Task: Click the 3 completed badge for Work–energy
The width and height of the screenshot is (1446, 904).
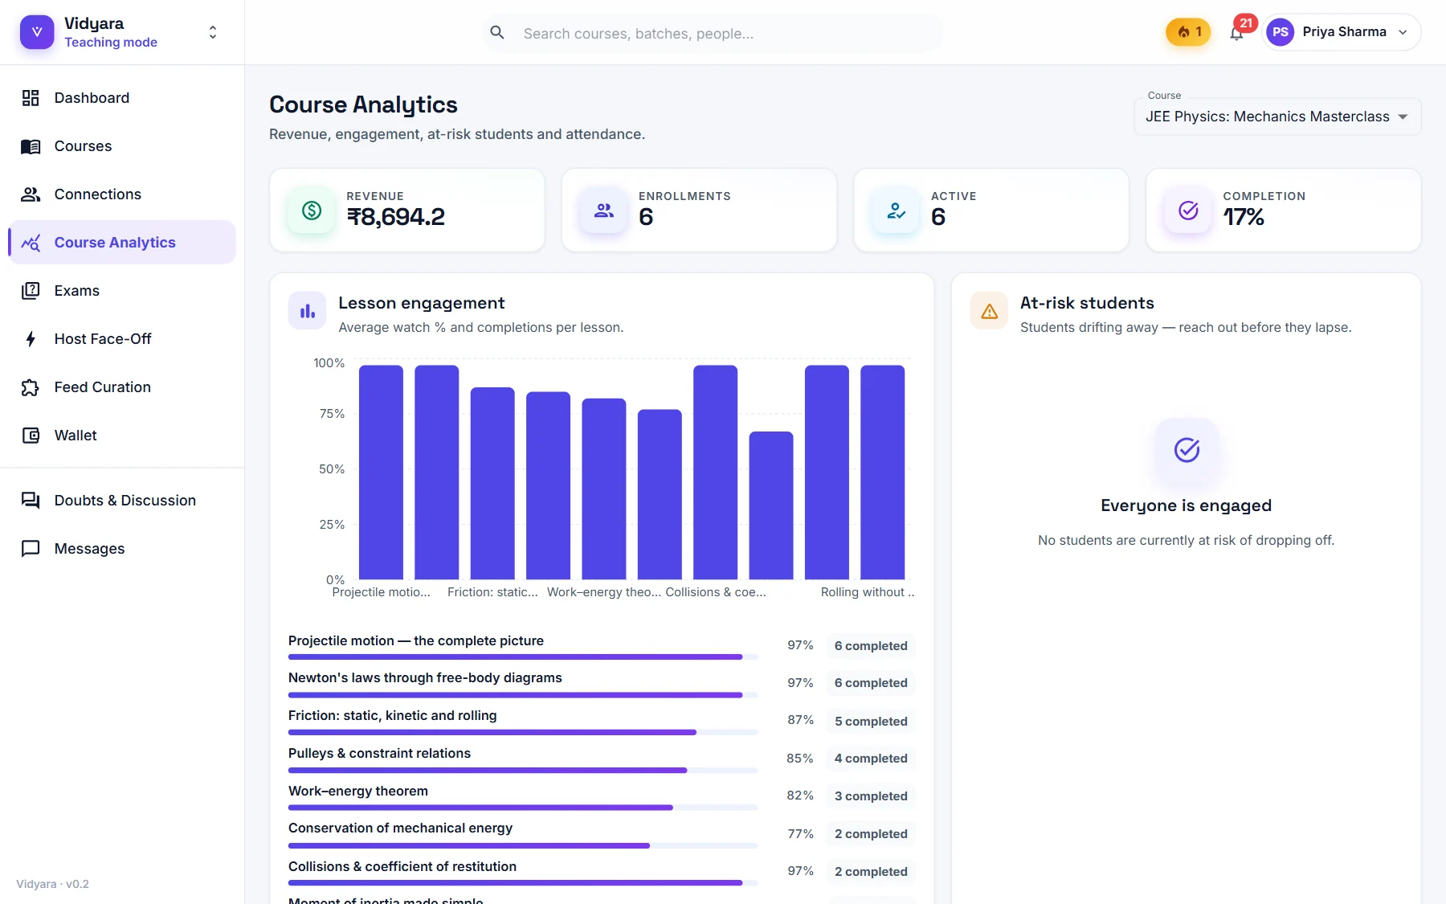Action: (871, 796)
